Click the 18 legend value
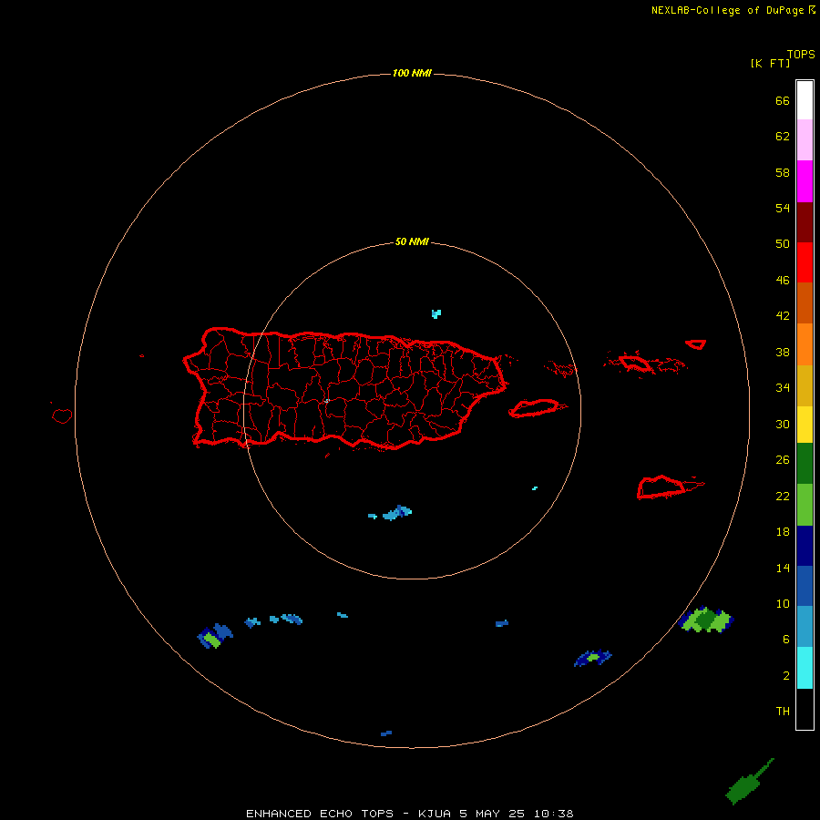Viewport: 820px width, 820px height. coord(783,532)
